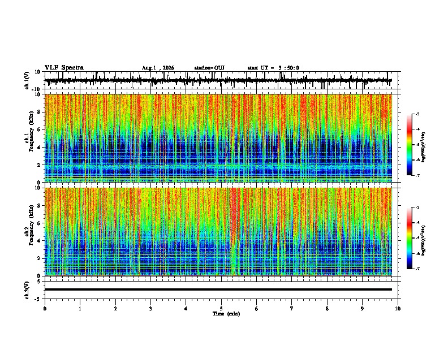Screen dimensions: 448x346
Task: Click the log(PSD) label beside ch.2 color bar
Action: point(424,240)
